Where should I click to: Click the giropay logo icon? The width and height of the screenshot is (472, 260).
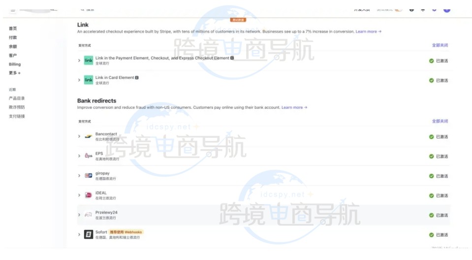tap(88, 176)
